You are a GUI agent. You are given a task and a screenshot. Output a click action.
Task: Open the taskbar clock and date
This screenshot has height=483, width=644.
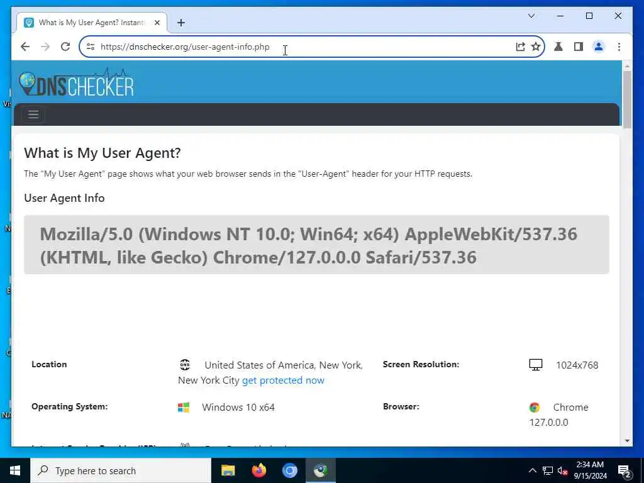point(590,470)
